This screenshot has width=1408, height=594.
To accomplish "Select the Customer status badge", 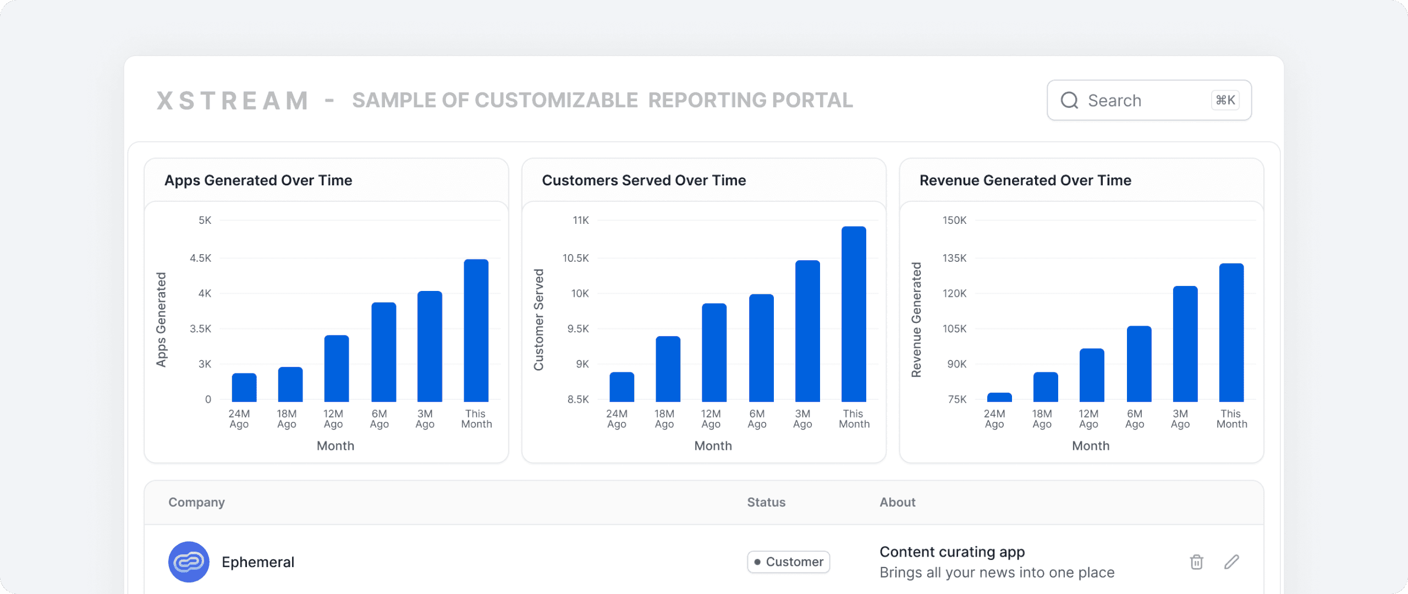I will tap(788, 562).
